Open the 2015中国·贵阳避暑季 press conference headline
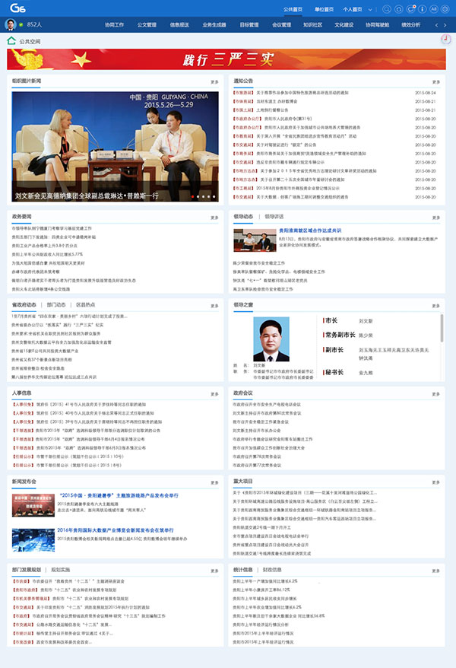Screen dimensions: 456x668 (118, 495)
